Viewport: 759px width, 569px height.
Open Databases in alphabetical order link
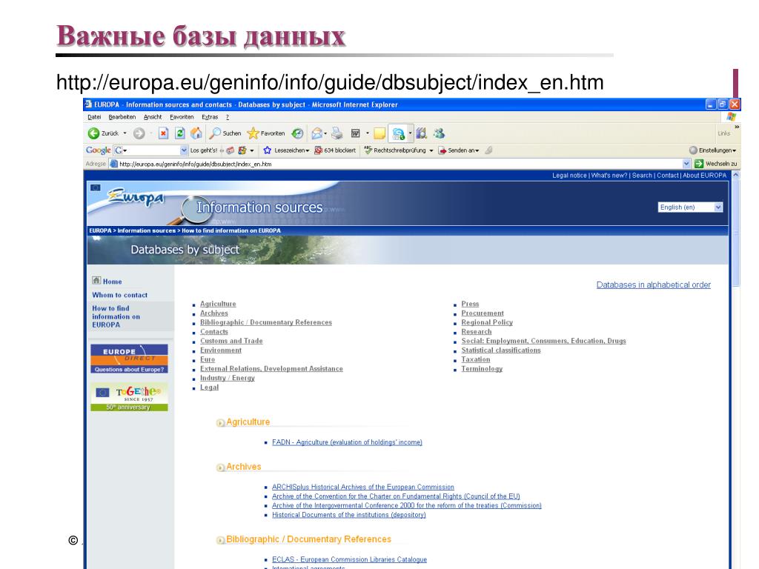pos(654,285)
